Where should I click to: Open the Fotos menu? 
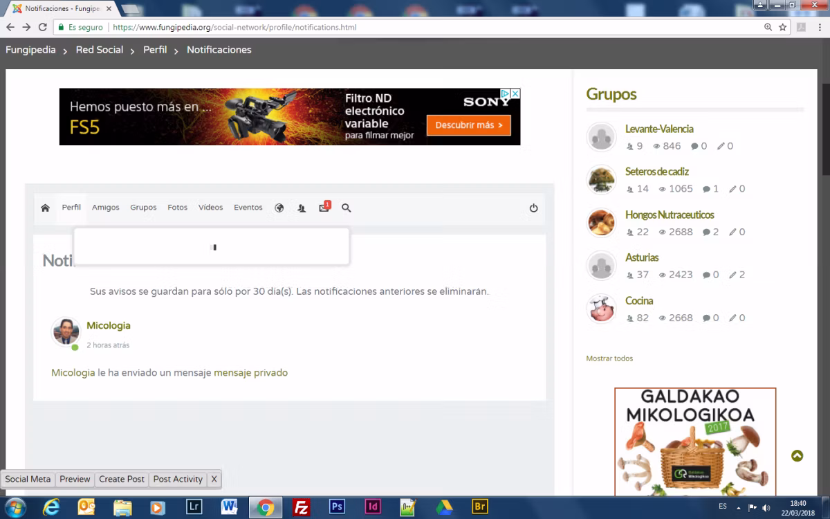click(x=177, y=208)
